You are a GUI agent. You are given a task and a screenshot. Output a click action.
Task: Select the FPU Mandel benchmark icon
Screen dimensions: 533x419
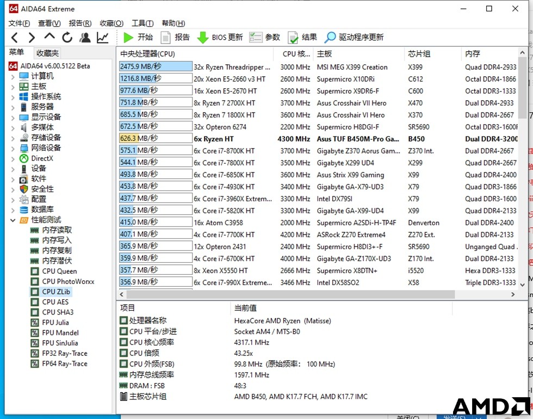[x=34, y=332]
